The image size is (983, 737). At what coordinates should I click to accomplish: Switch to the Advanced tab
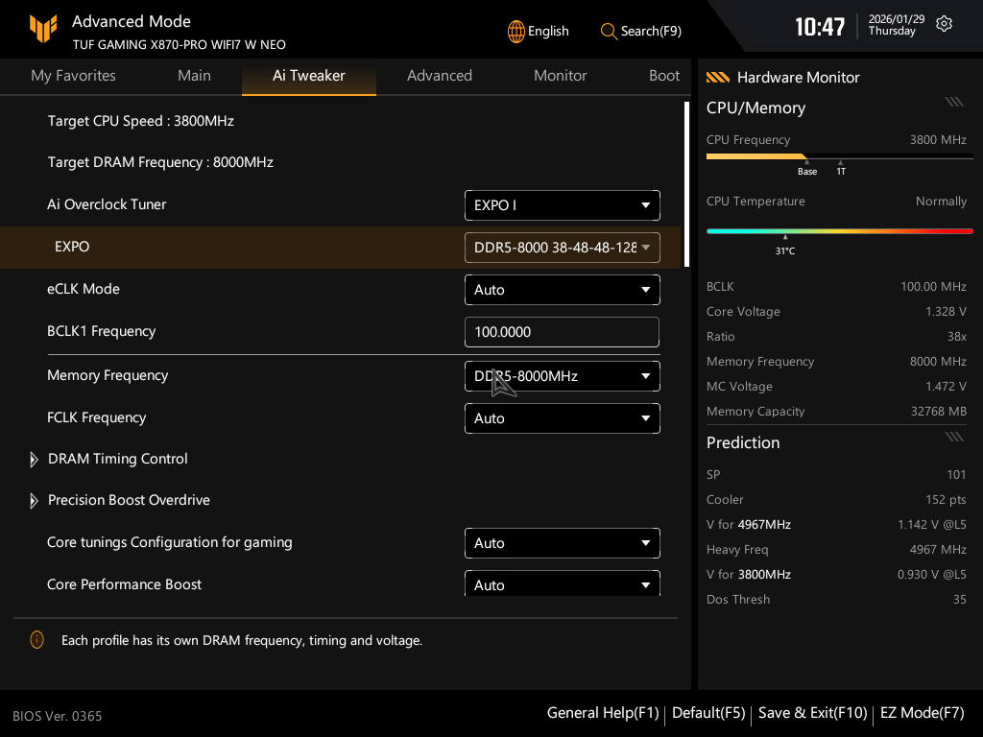tap(439, 76)
